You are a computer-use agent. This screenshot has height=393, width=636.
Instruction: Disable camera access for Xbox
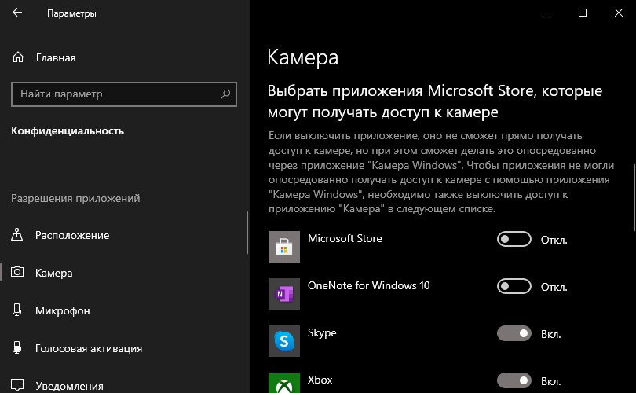coord(514,381)
